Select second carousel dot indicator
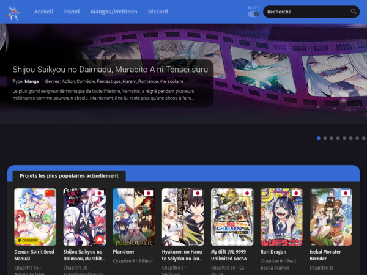 coord(325,138)
